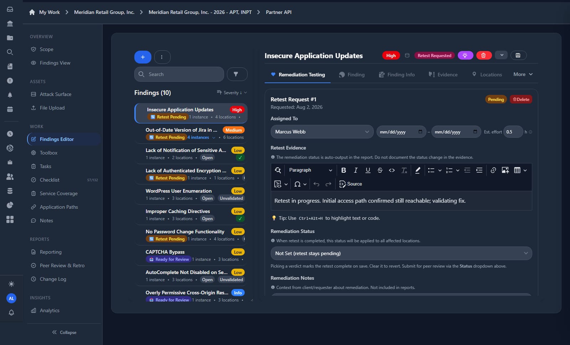Toggle bold formatting in editor
570x345 pixels.
tap(343, 170)
